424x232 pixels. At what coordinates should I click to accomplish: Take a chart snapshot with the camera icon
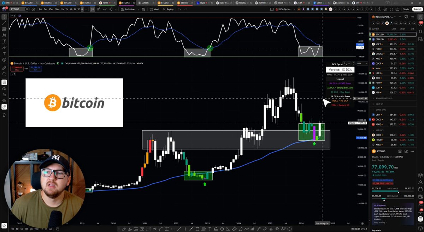tap(397, 9)
